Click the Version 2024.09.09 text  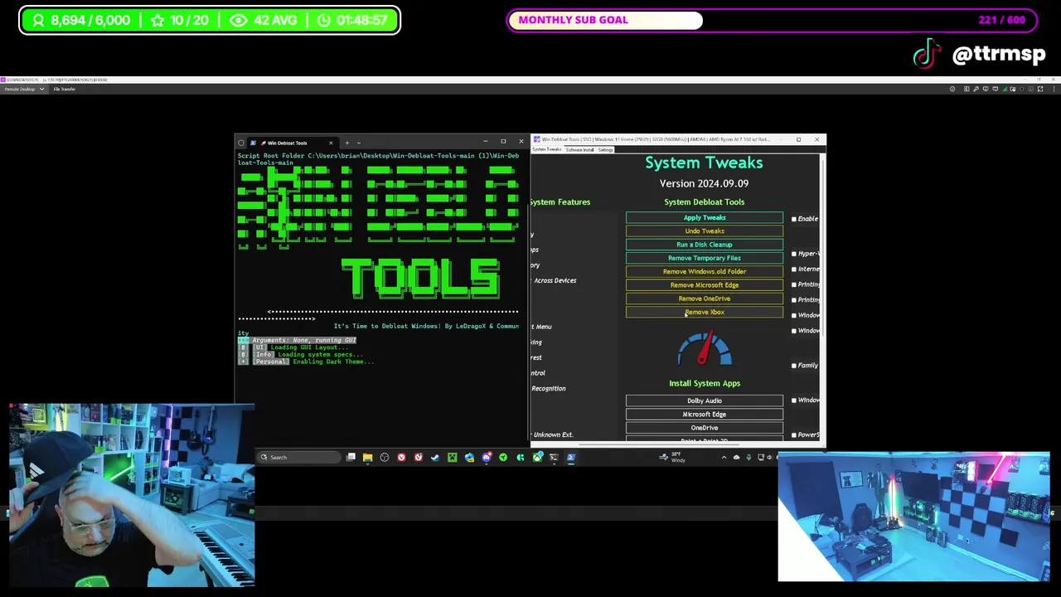pos(705,183)
